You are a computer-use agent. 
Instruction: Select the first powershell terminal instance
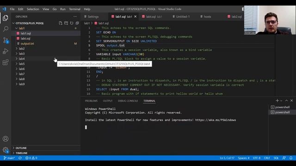pyautogui.click(x=282, y=107)
